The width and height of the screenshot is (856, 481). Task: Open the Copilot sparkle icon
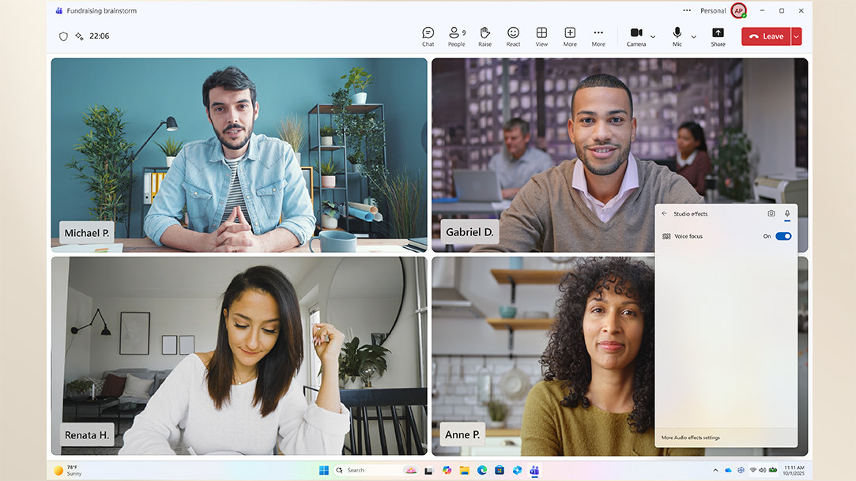coord(79,36)
